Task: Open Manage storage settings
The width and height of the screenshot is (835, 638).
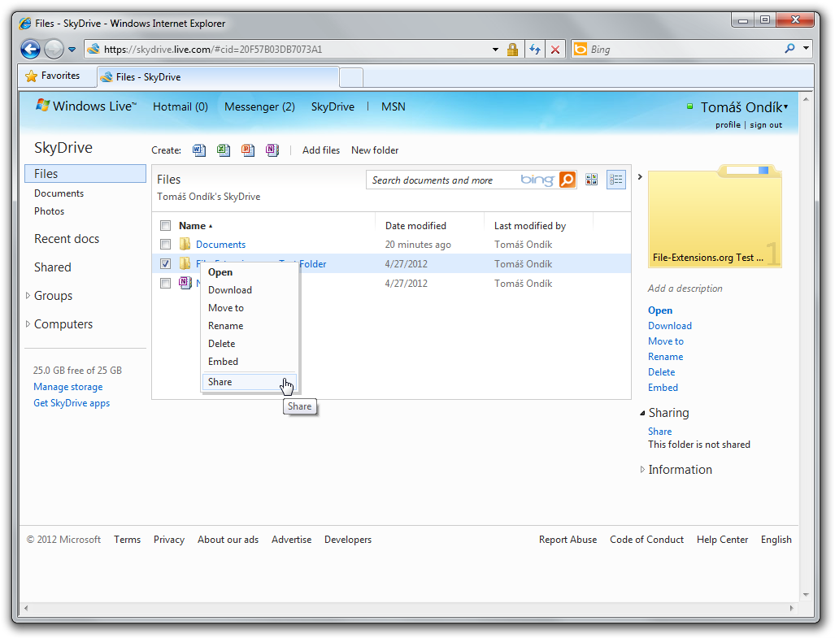Action: [x=67, y=387]
